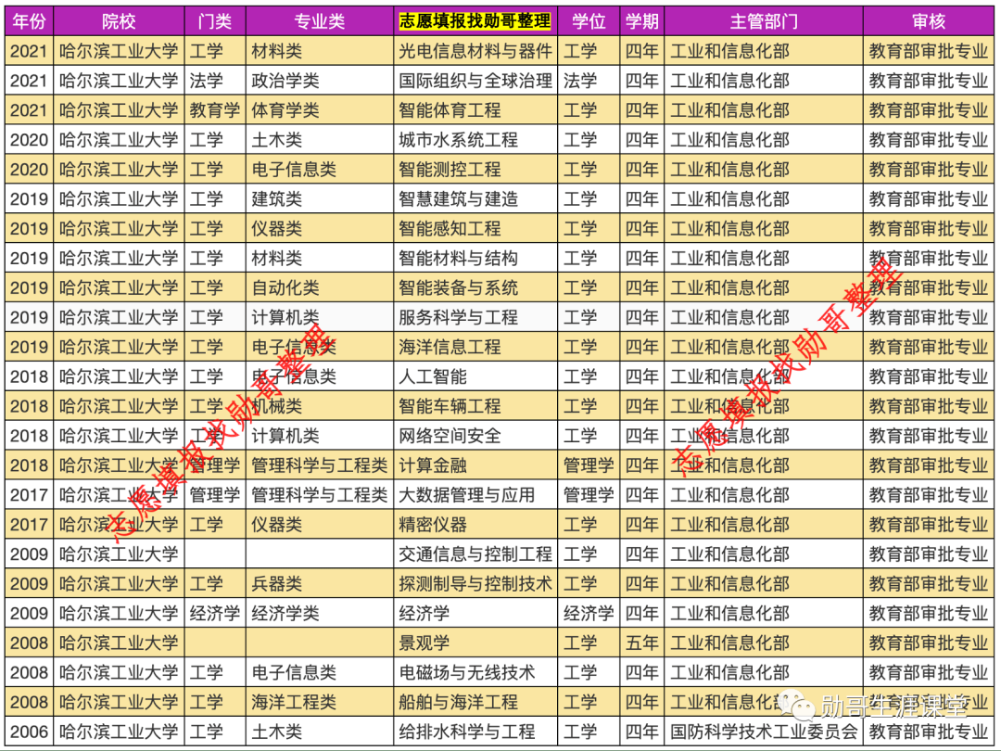
Task: Select the 专业类 column header
Action: click(319, 21)
